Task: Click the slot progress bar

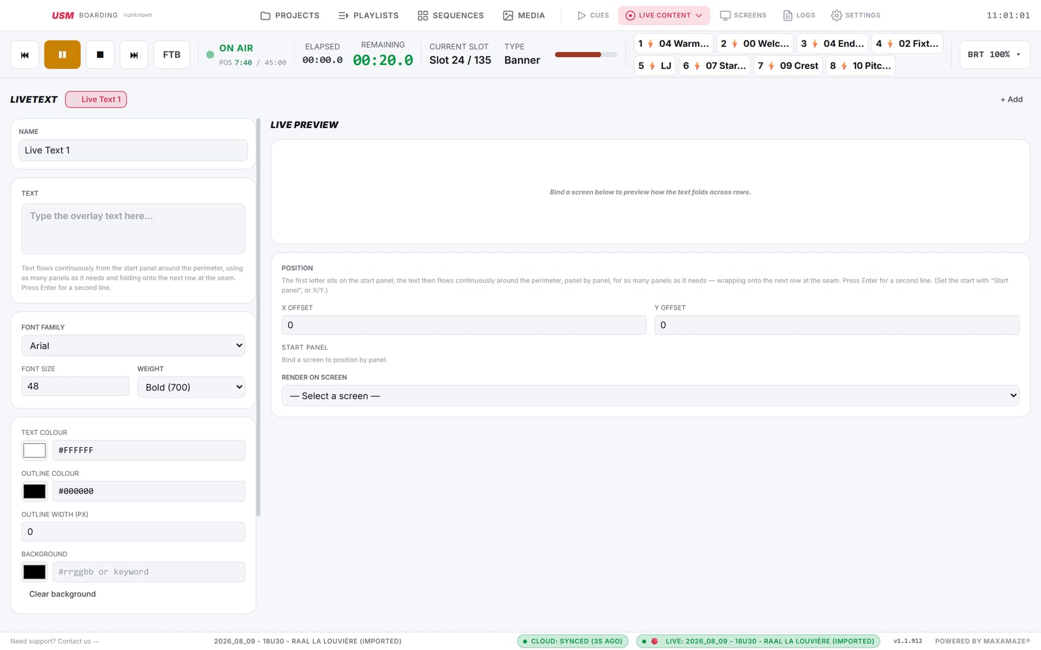Action: click(x=586, y=55)
